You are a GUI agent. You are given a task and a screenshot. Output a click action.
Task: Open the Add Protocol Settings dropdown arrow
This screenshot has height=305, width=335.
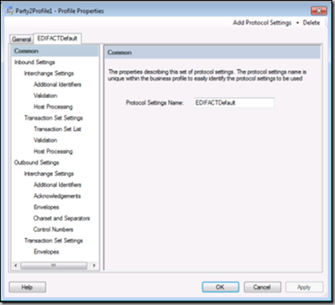point(298,23)
